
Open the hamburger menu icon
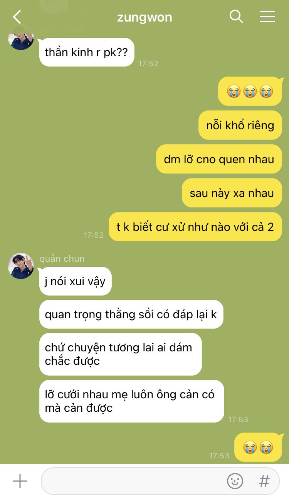(267, 17)
